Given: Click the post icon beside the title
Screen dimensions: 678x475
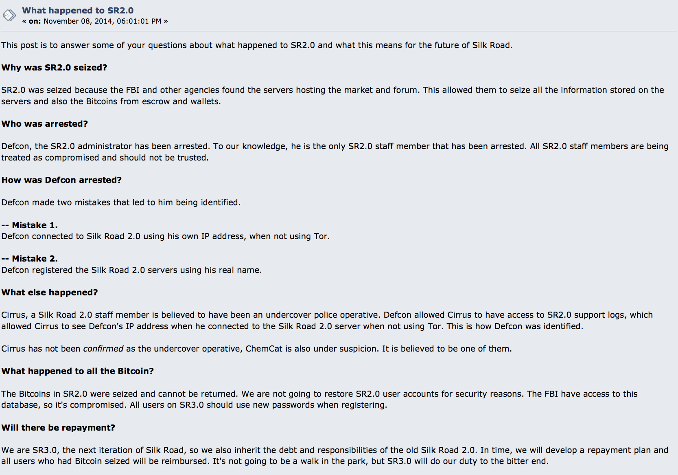Looking at the screenshot, I should click(x=9, y=15).
